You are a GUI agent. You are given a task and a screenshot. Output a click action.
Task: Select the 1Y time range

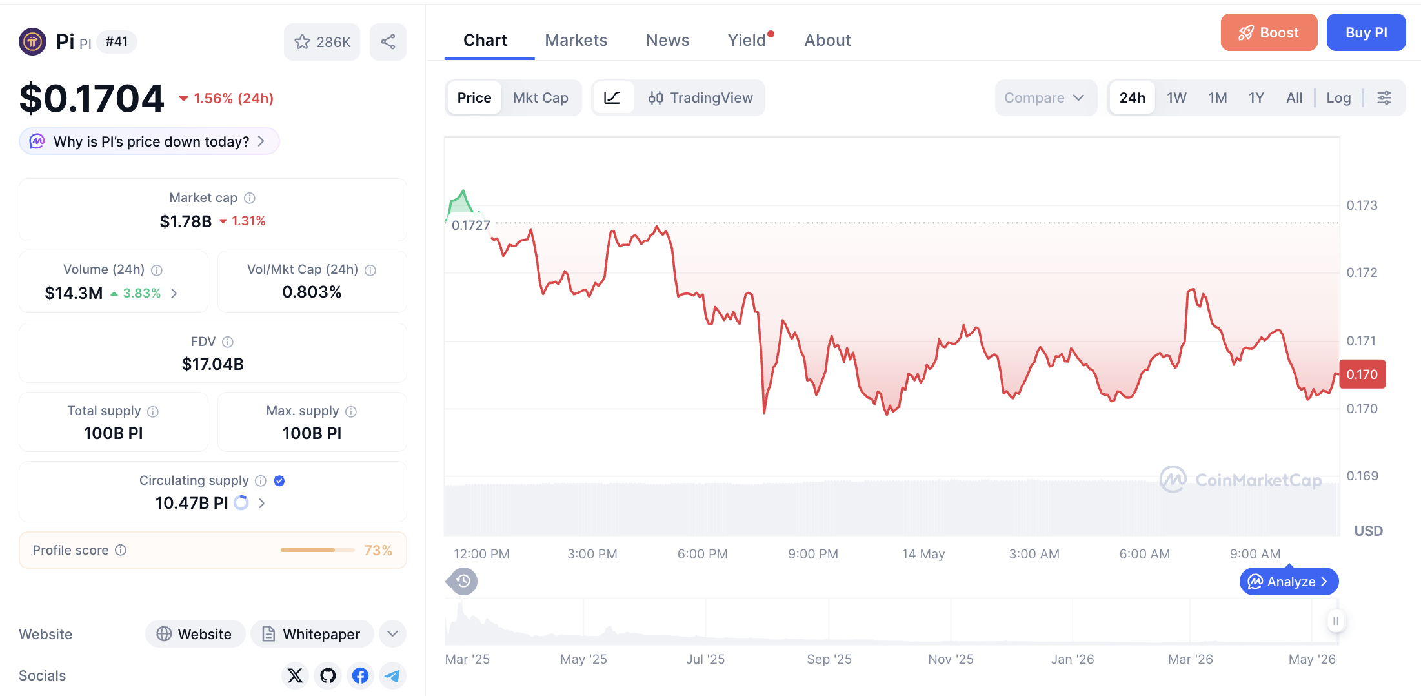1256,97
